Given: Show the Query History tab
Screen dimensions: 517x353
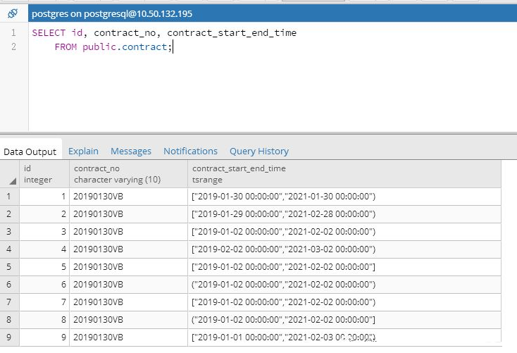Looking at the screenshot, I should pyautogui.click(x=259, y=151).
